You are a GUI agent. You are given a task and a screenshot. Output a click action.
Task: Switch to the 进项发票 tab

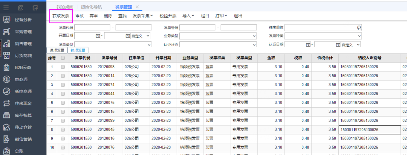[57, 50]
